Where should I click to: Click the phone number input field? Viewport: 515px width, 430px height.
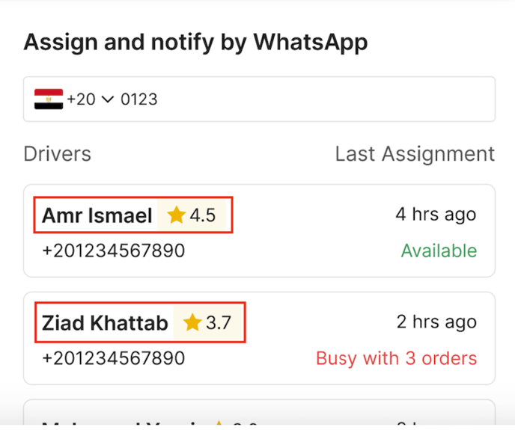tap(299, 99)
